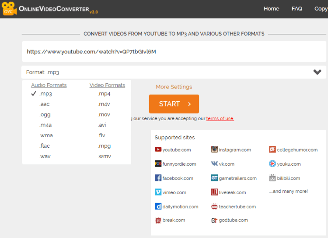Click the liveleak.com icon
Image resolution: width=328 pixels, height=238 pixels.
click(214, 192)
